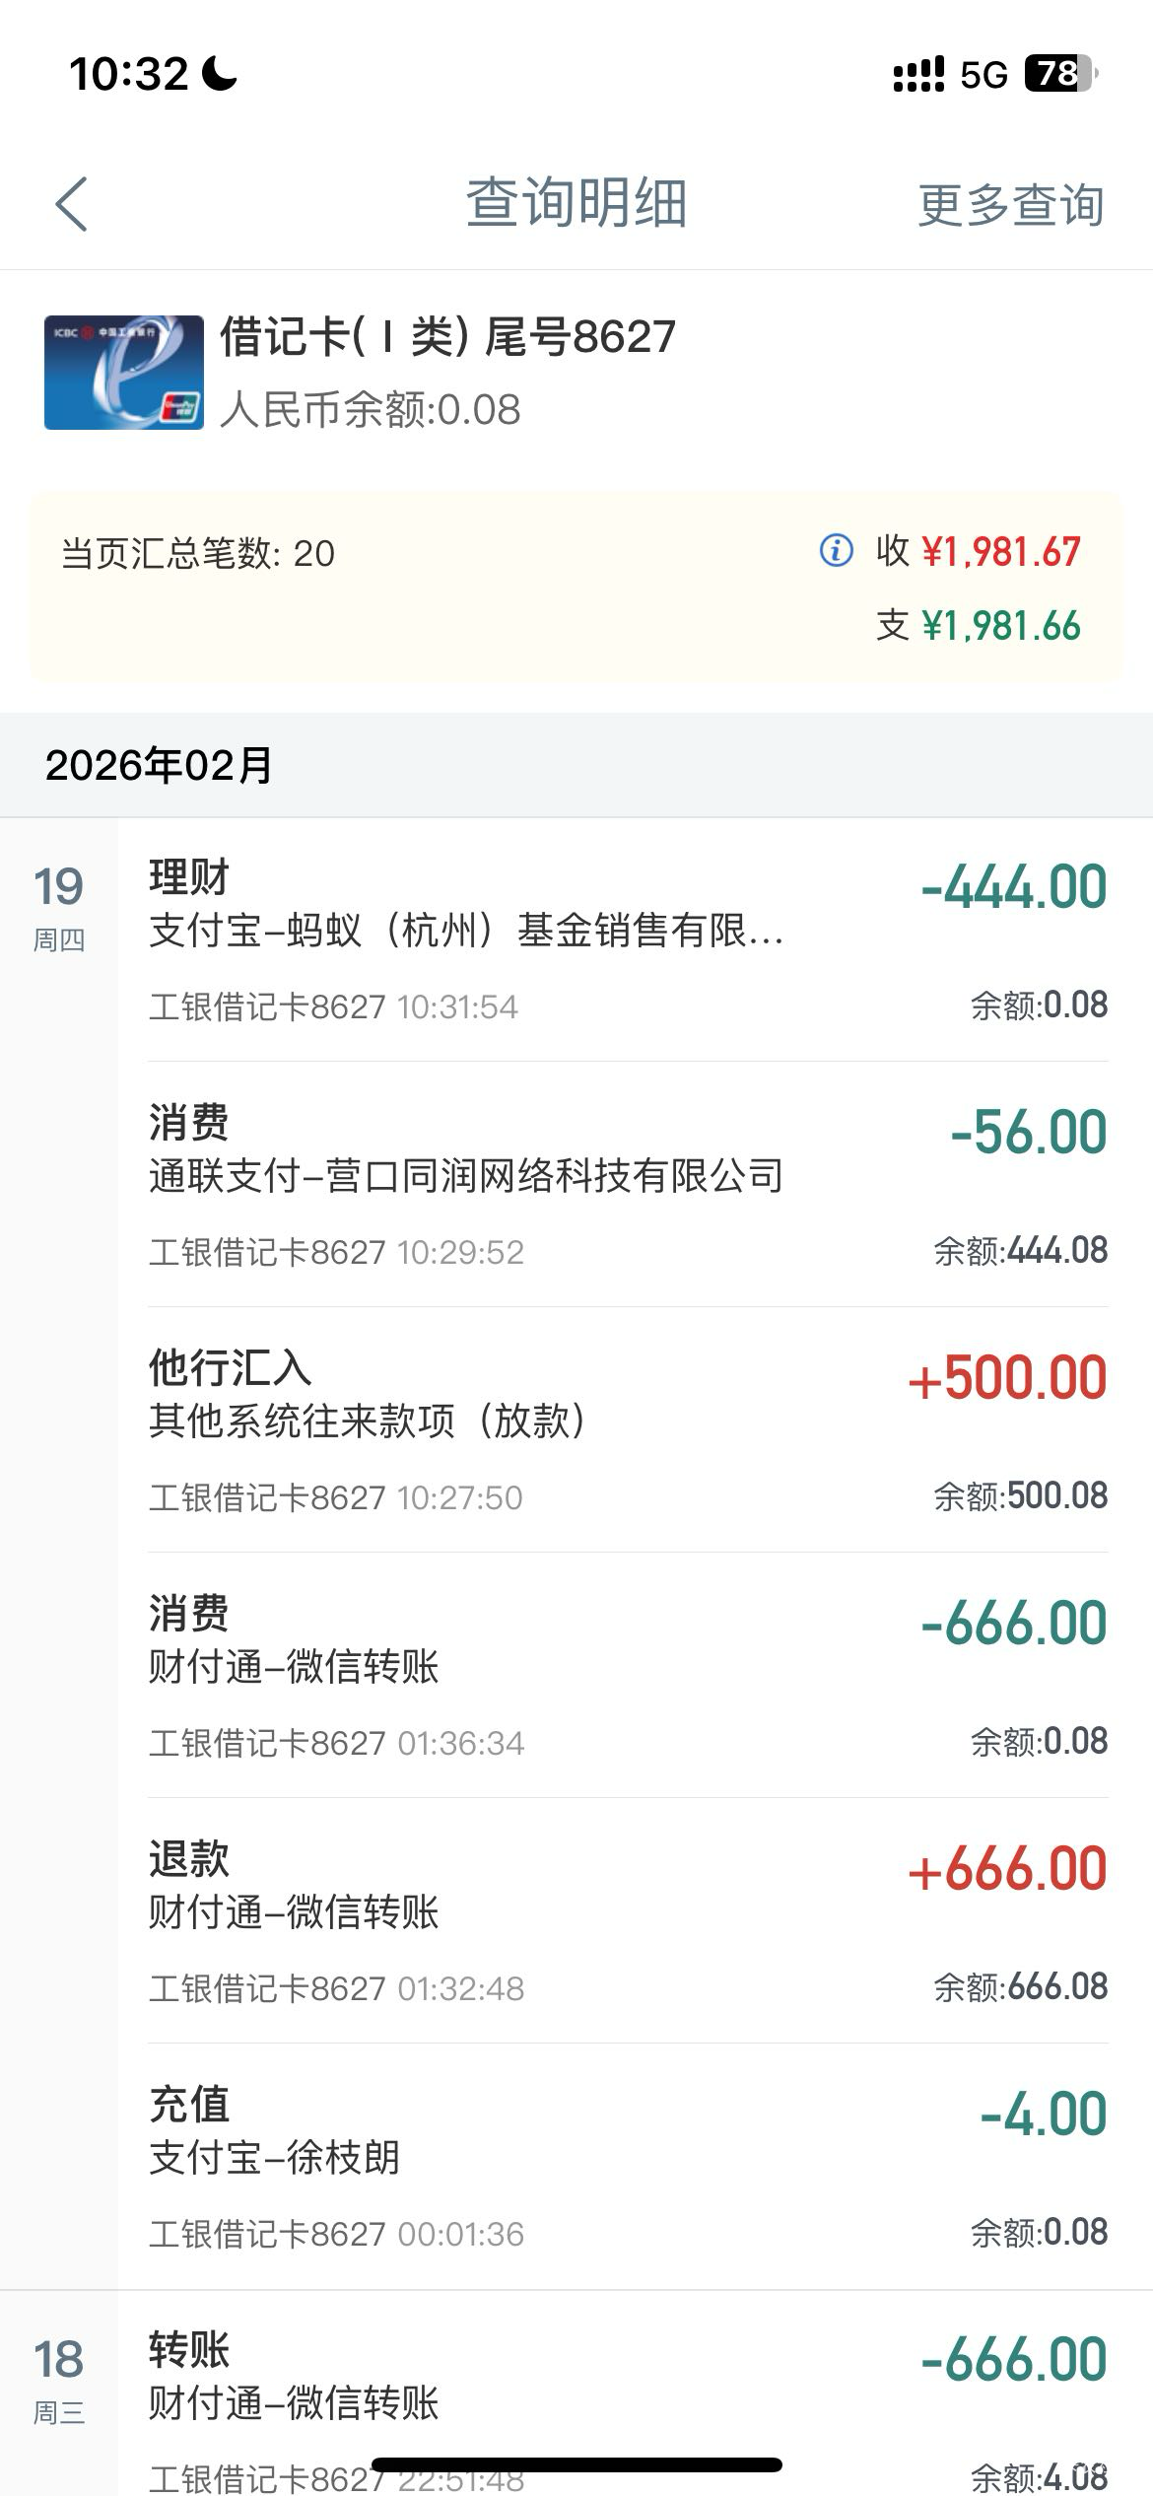
Task: Tap the cellular signal bars icon
Action: coord(918,74)
